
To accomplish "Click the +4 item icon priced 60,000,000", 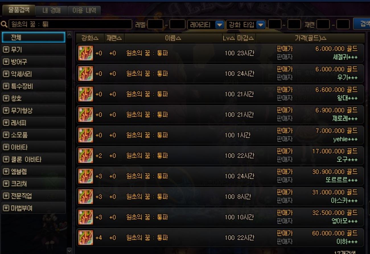I will click(x=85, y=238).
